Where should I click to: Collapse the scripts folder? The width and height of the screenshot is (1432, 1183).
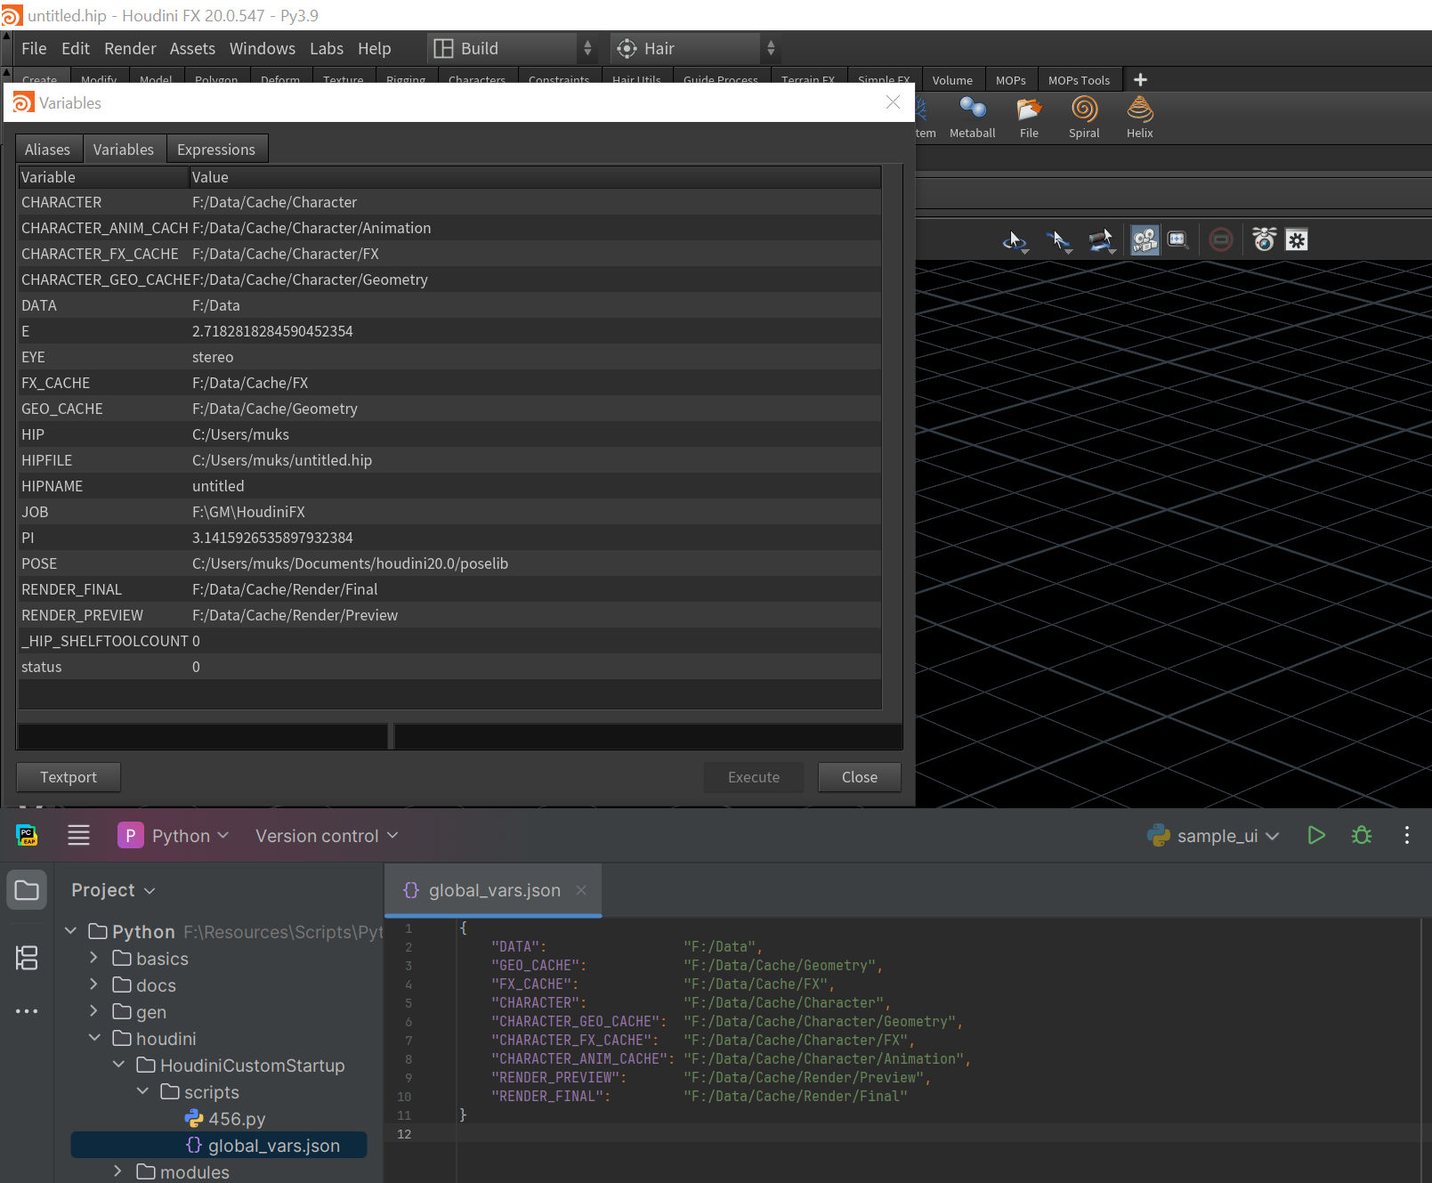(142, 1091)
